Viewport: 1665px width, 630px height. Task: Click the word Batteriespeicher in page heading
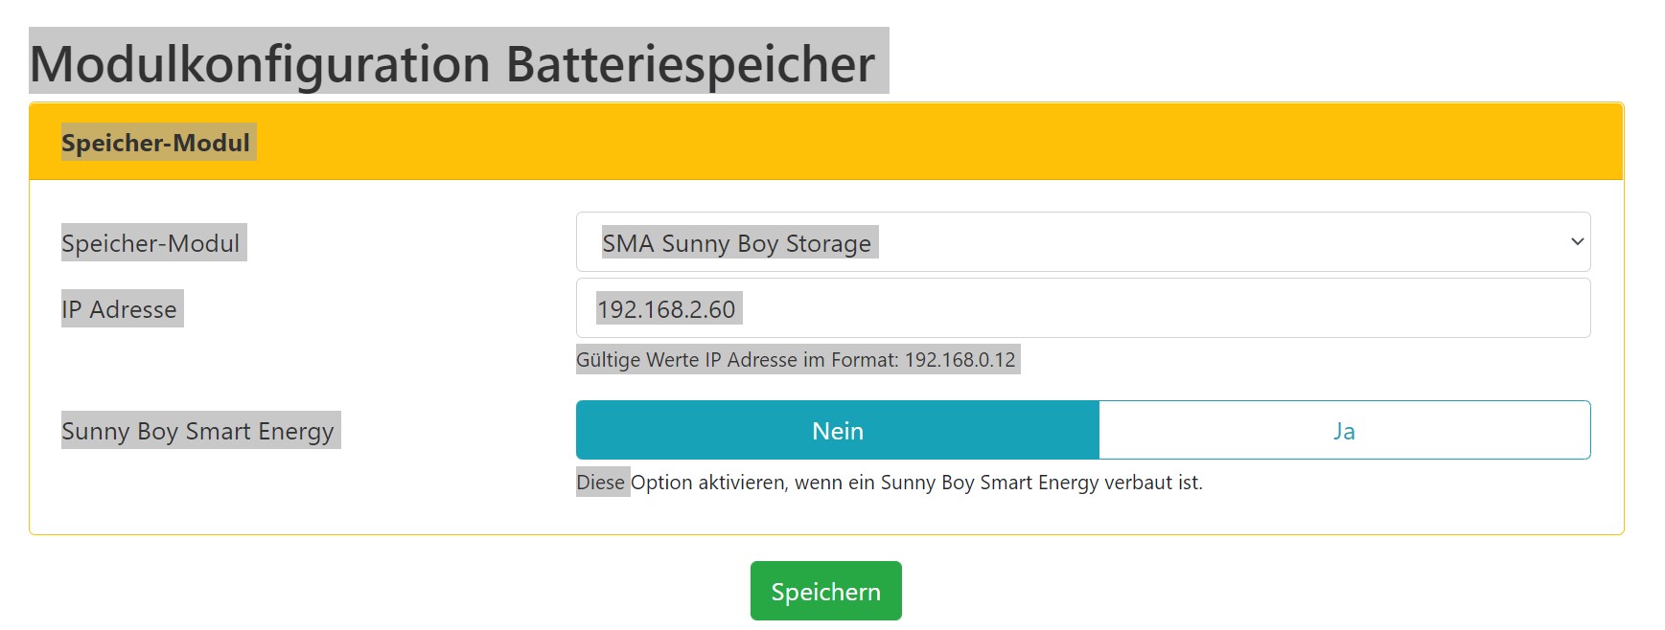(x=690, y=64)
